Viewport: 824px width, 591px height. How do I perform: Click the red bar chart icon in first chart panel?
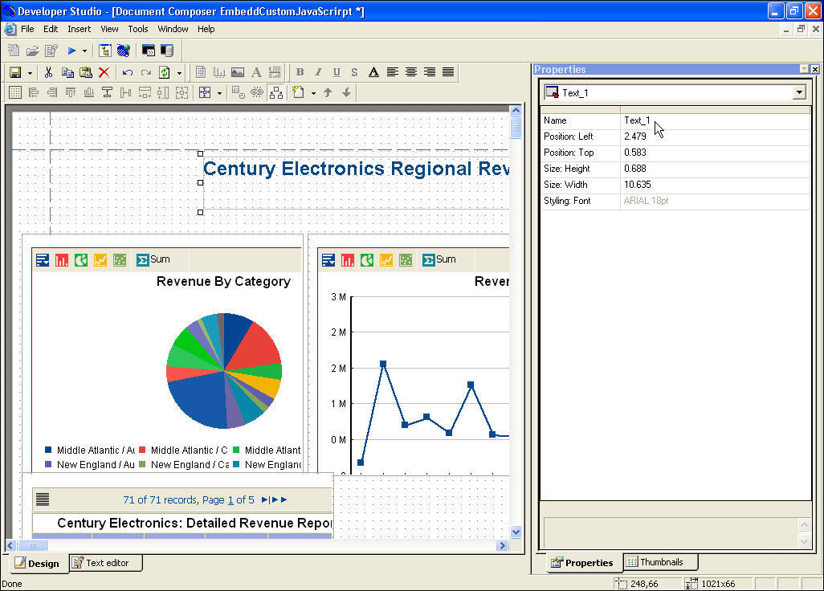[x=62, y=259]
